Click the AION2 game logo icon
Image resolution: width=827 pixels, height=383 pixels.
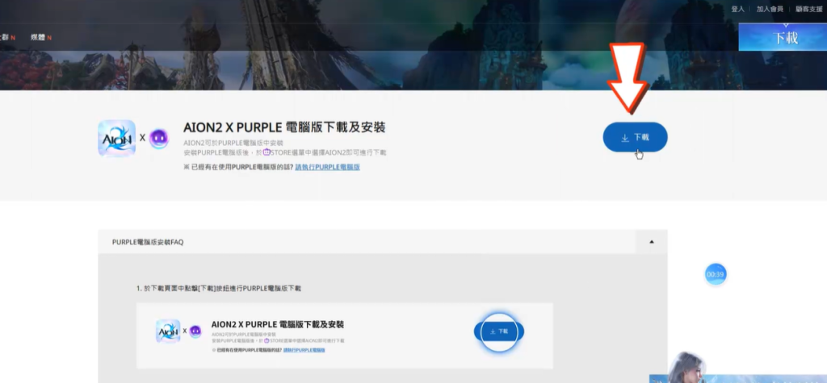[116, 138]
